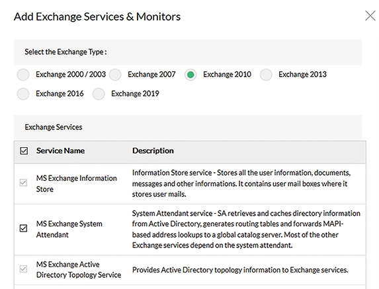Click 'MS Exchange System Attendant' service name
The height and width of the screenshot is (289, 379).
coord(69,229)
